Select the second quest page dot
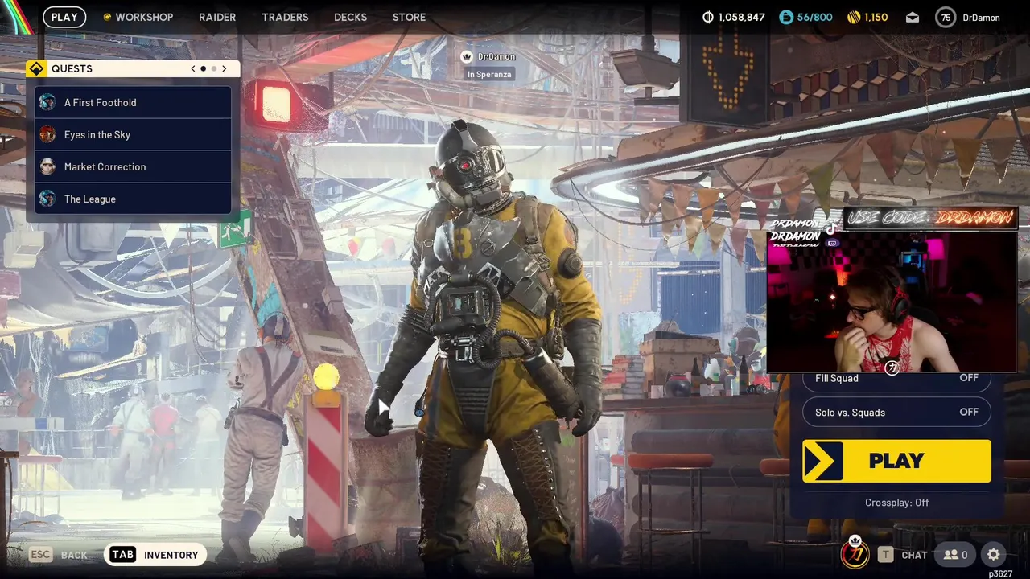This screenshot has height=579, width=1030. (x=214, y=68)
